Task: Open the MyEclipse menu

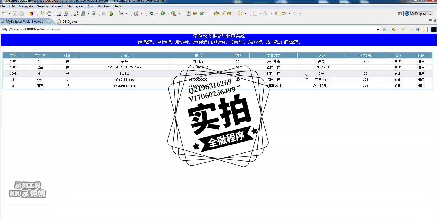Action: pyautogui.click(x=75, y=6)
